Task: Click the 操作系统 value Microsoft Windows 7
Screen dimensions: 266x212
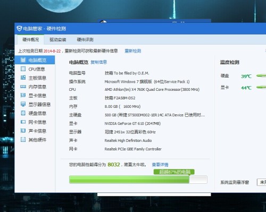Action: click(x=147, y=82)
